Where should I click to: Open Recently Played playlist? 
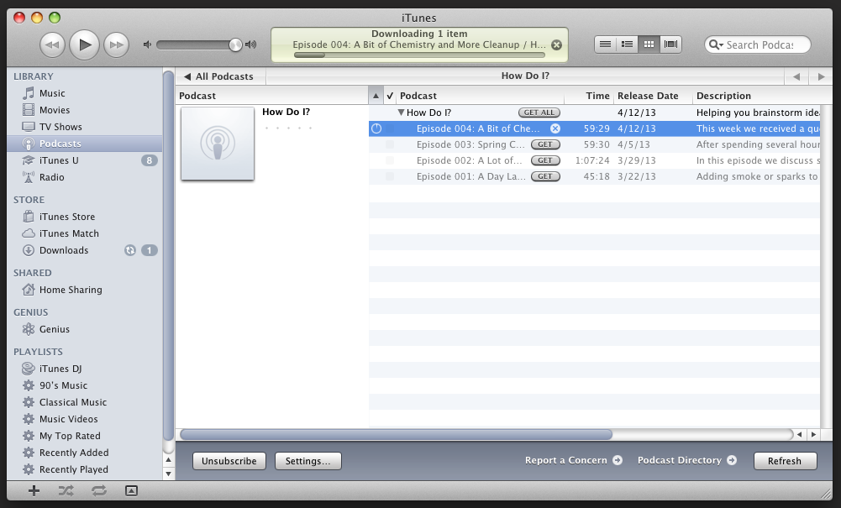[x=73, y=469]
